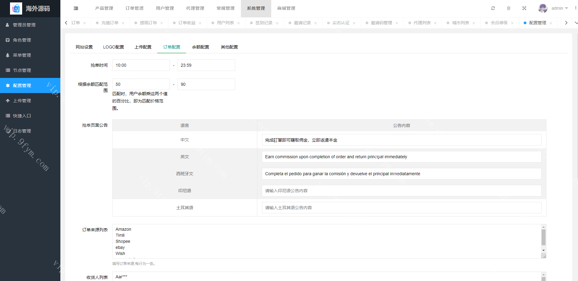The height and width of the screenshot is (281, 578).
Task: Toggle fullscreen with the expand icon
Action: coord(524,8)
